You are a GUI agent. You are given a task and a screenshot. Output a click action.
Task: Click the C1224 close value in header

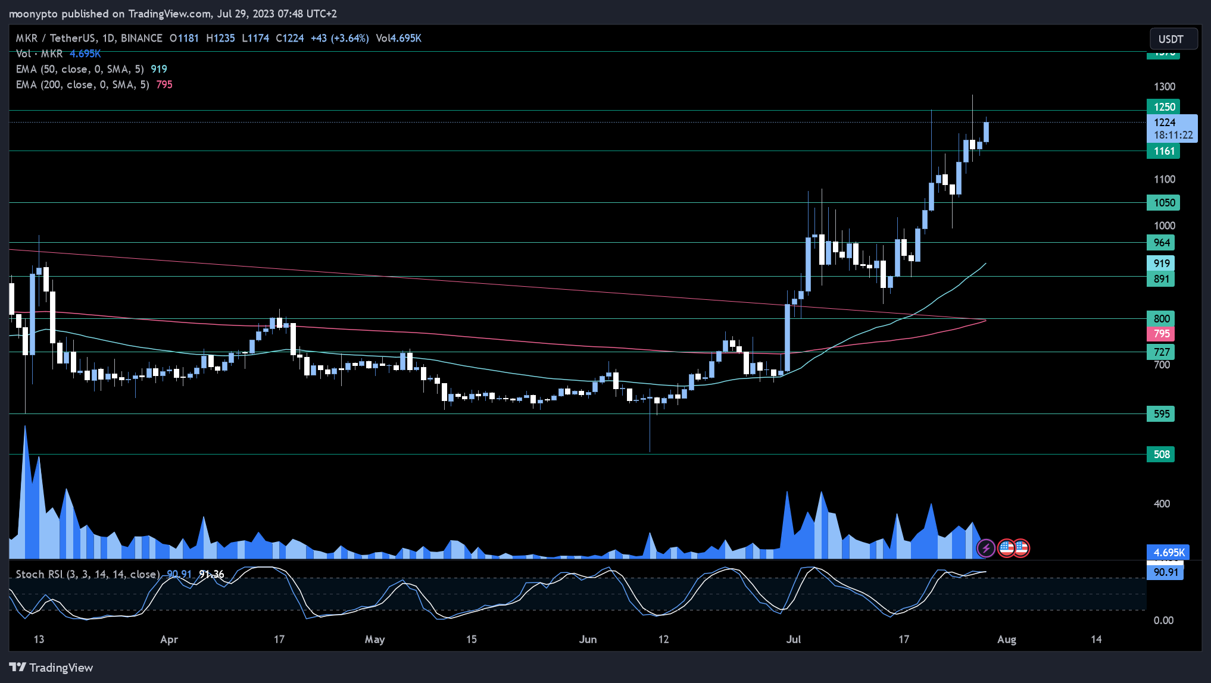click(290, 38)
